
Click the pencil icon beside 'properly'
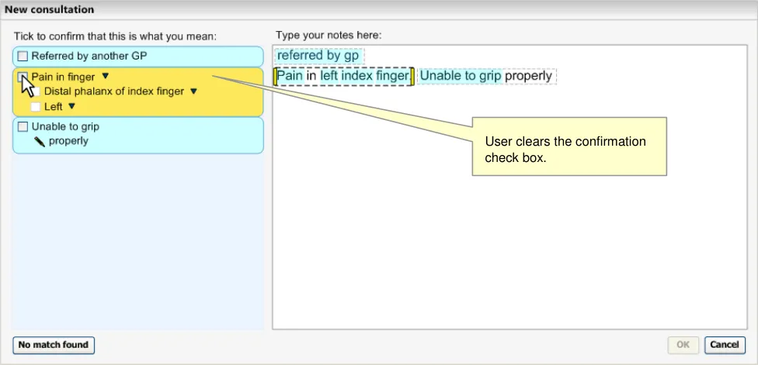coord(39,141)
